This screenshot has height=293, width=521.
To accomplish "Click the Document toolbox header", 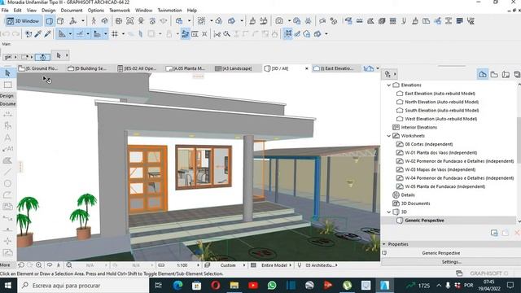I will [x=7, y=104].
